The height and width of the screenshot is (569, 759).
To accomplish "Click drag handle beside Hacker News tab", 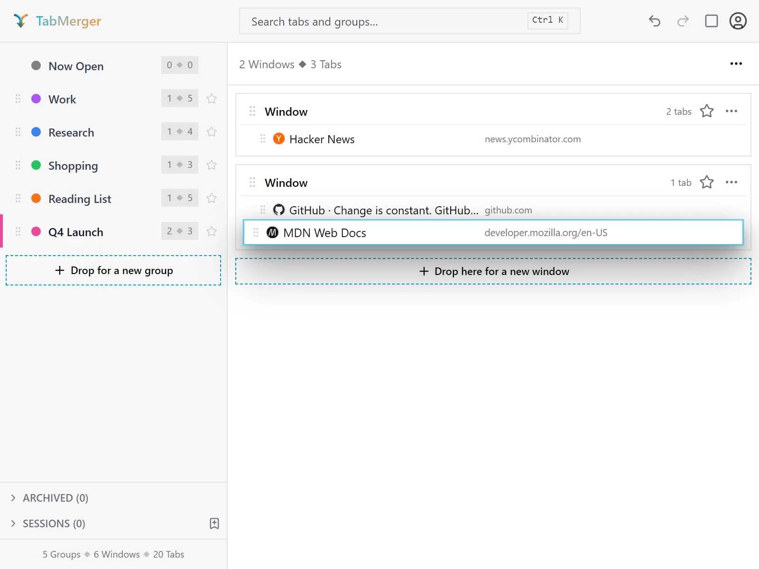I will pos(263,138).
